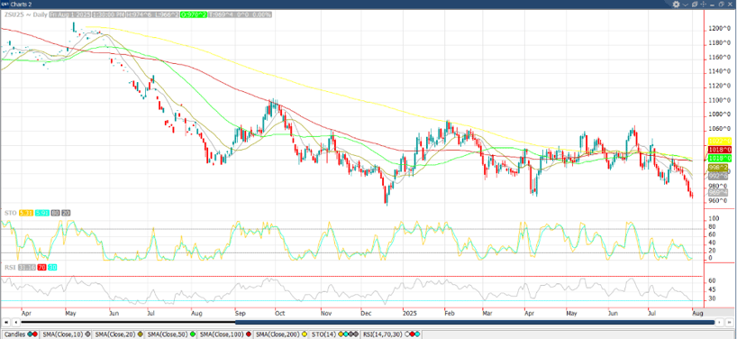The width and height of the screenshot is (737, 339).
Task: Click the STO 80 level tag
Action: [x=56, y=214]
